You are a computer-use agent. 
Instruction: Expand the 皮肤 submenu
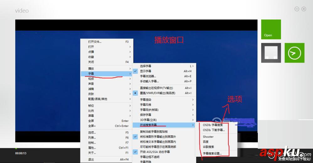tap(107, 94)
